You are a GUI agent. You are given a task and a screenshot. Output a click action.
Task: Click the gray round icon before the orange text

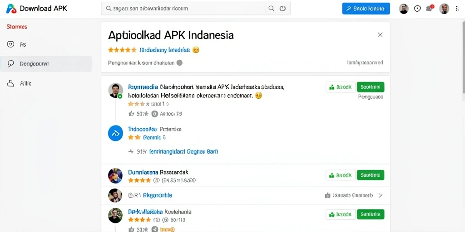click(x=154, y=229)
